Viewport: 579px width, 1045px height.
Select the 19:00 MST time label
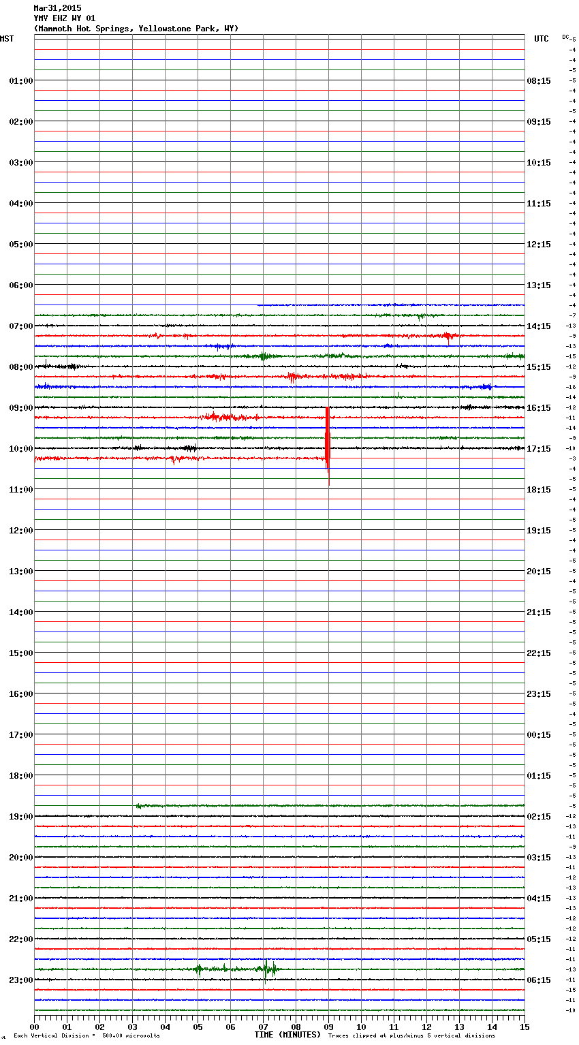pos(21,817)
